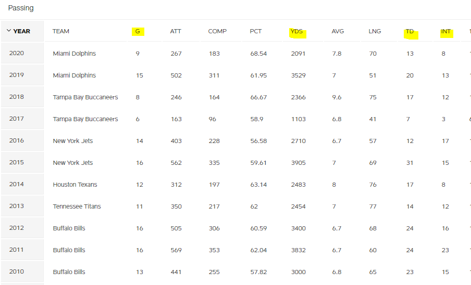471x285 pixels.
Task: Sort by COMP column header
Action: tap(217, 31)
